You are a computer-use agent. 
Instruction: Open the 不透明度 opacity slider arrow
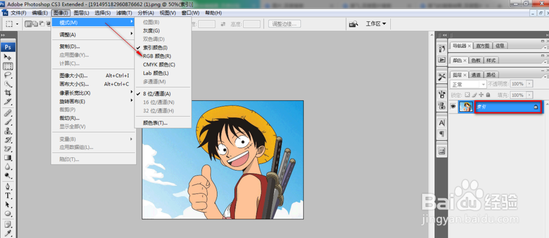[529, 84]
